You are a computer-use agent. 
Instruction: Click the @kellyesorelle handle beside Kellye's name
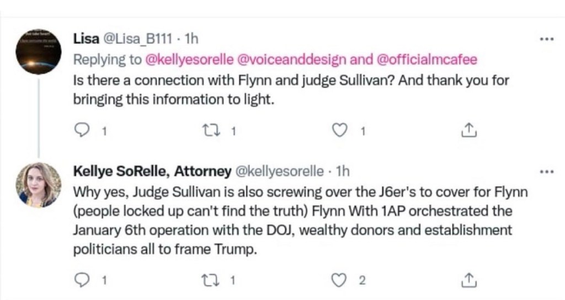click(279, 172)
